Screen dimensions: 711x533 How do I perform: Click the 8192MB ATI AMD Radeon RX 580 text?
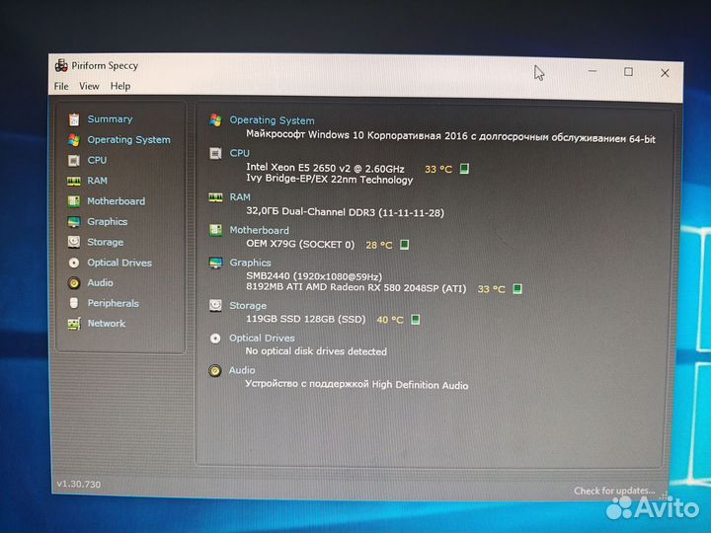pyautogui.click(x=355, y=288)
